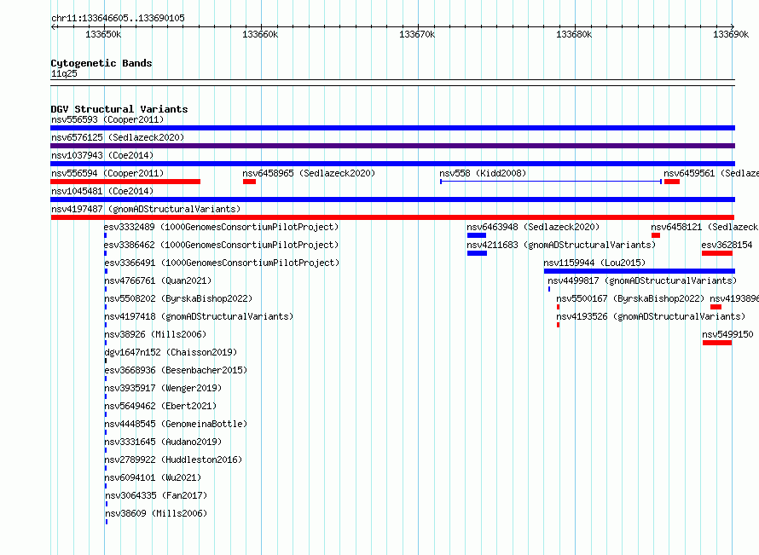Open nsv6463948 (Sedlazeck2020) label
This screenshot has width=759, height=555.
533,227
